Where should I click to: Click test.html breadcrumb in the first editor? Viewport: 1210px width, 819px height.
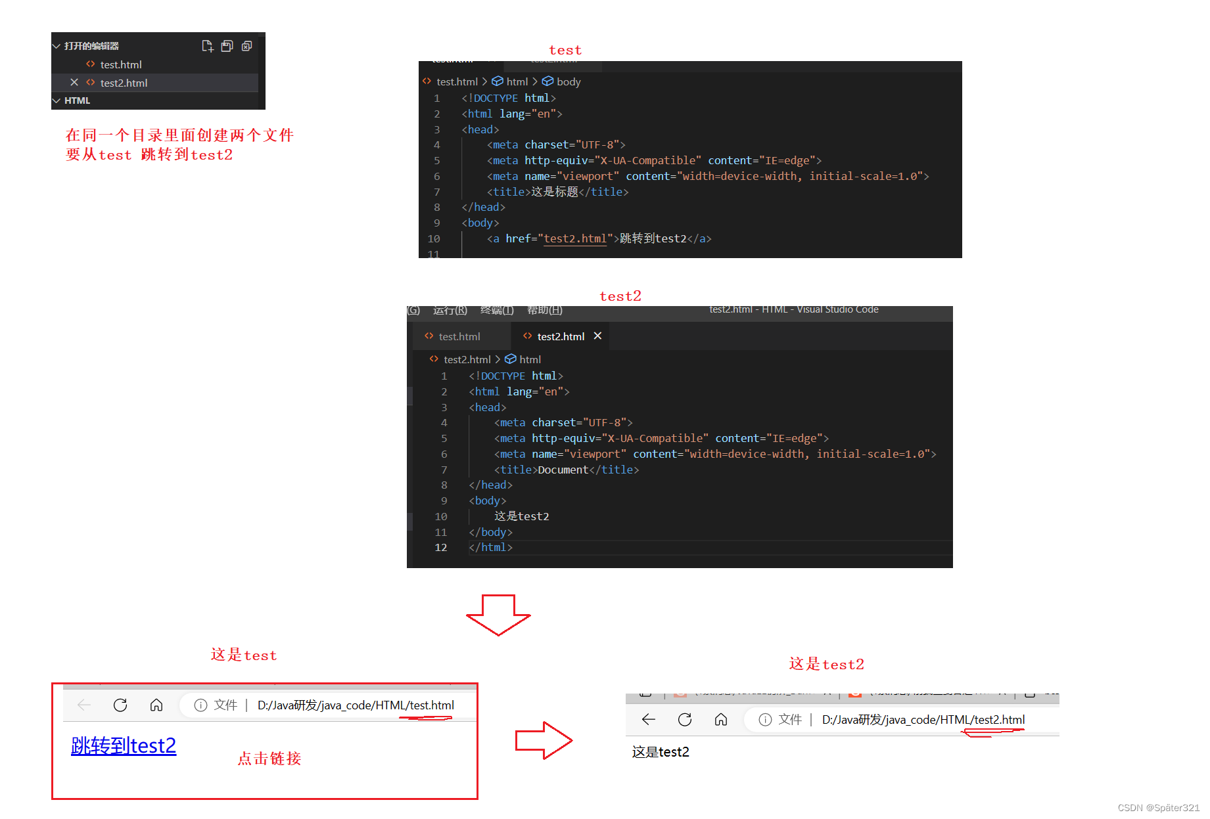coord(457,81)
